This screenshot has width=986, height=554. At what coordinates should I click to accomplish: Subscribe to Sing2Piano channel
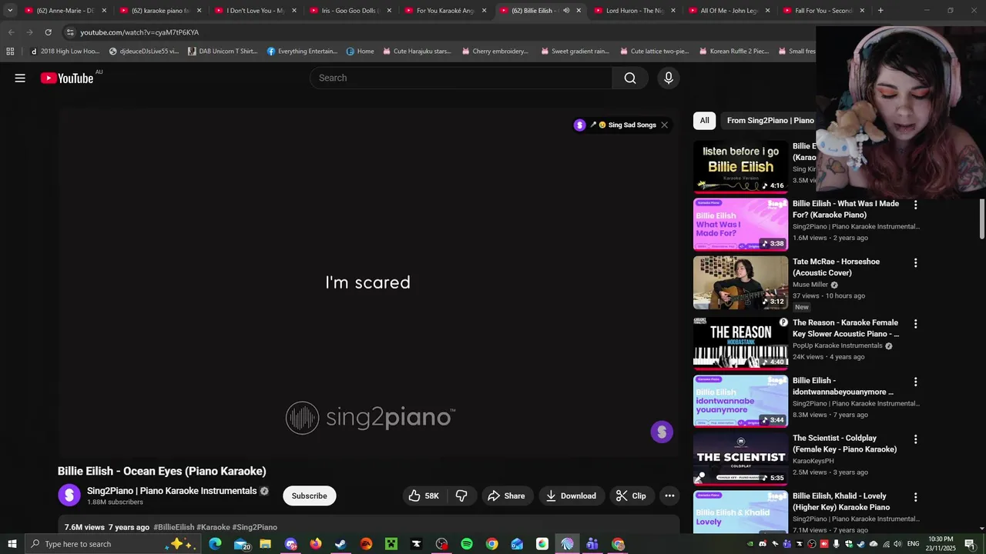[x=309, y=496]
